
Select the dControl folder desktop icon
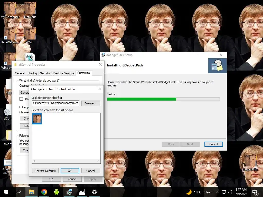pos(8,138)
